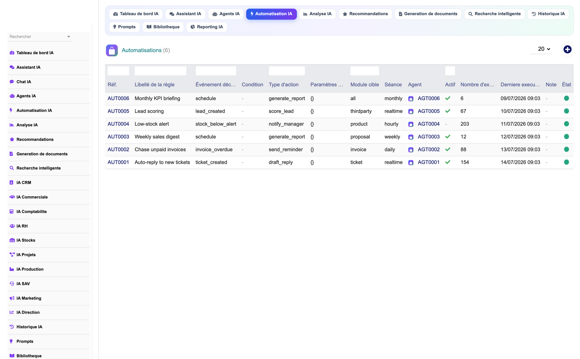Click the Type d'action filter field

287,71
